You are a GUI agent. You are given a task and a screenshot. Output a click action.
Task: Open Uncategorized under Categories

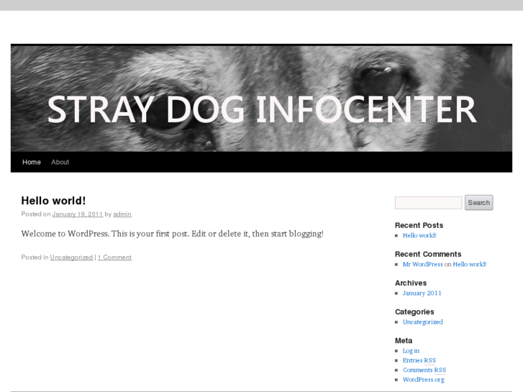422,322
